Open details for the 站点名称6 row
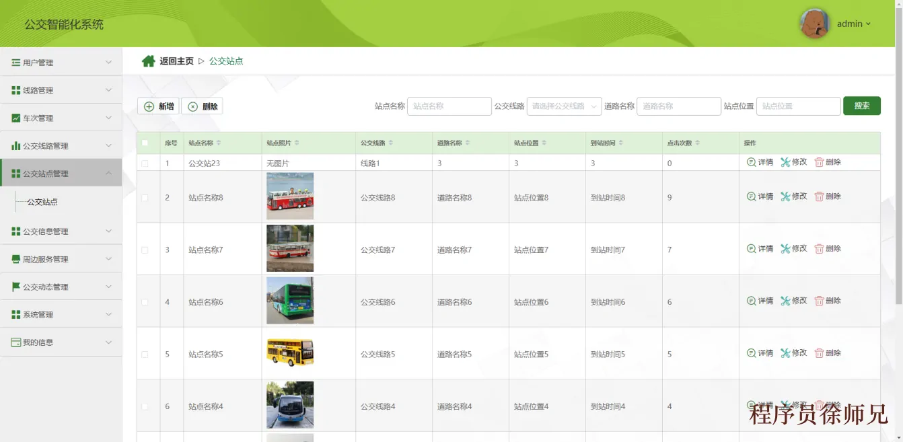903x442 pixels. tap(760, 301)
